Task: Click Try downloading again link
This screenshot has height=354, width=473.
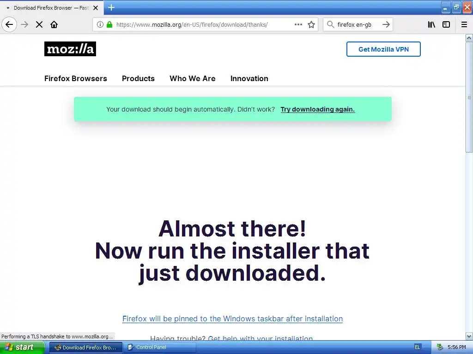Action: tap(318, 109)
